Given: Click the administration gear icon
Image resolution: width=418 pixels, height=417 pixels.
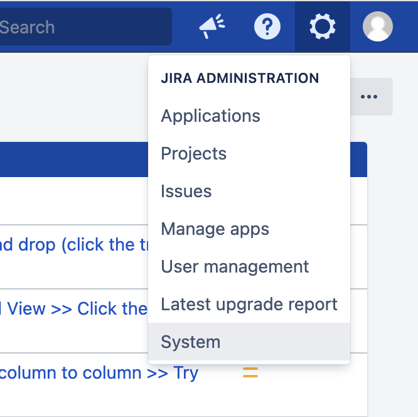Looking at the screenshot, I should point(323,26).
